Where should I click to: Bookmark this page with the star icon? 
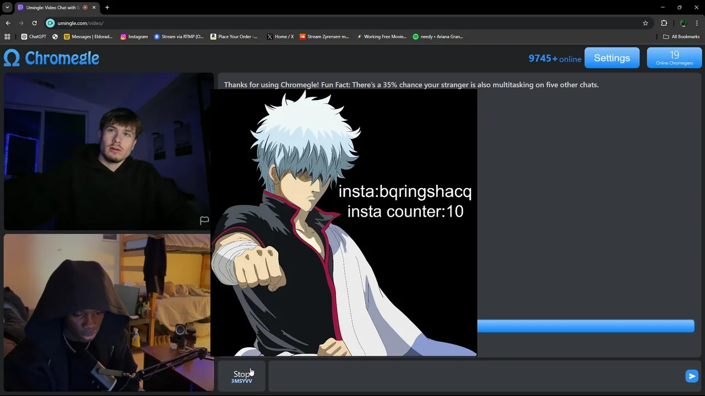(646, 23)
